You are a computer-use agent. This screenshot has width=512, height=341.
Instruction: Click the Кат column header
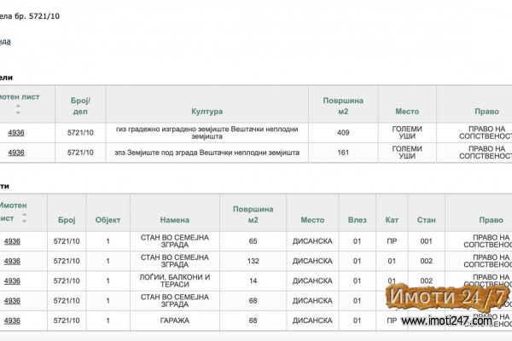click(x=392, y=219)
